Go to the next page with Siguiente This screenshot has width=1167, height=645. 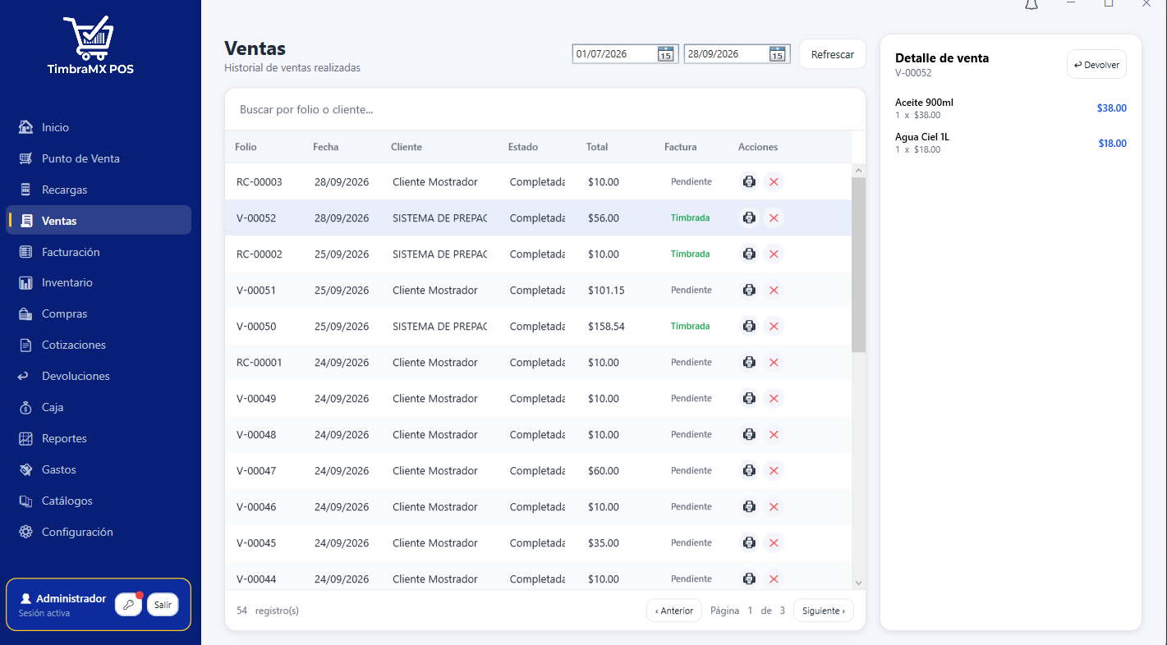pyautogui.click(x=824, y=611)
